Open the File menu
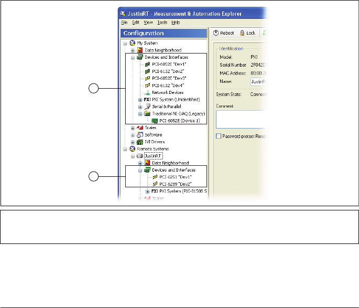The width and height of the screenshot is (359, 308). click(124, 23)
